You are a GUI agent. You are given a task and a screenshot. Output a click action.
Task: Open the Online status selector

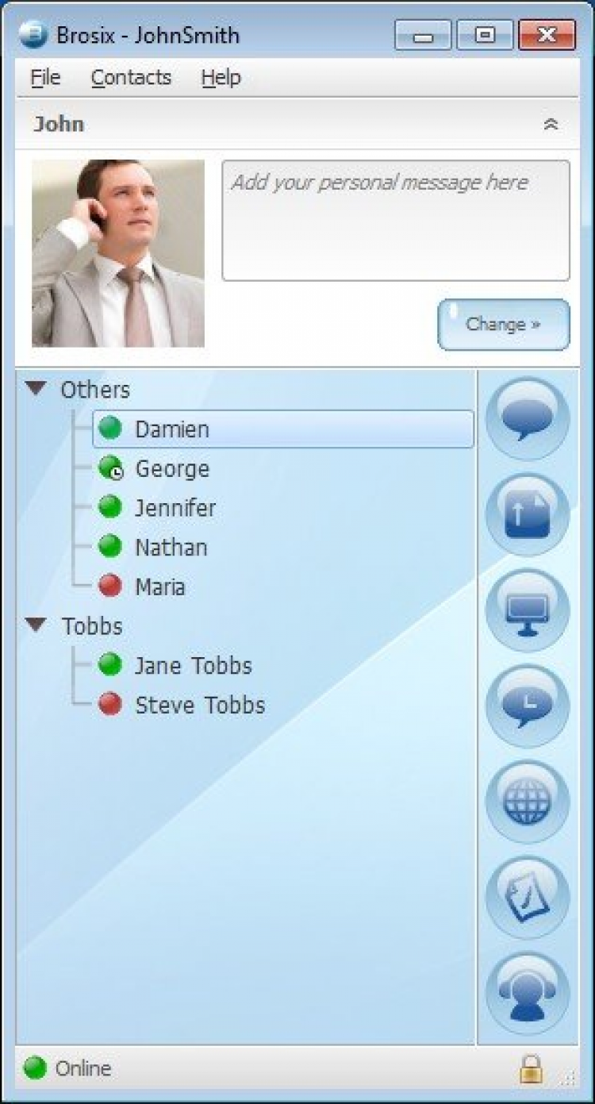point(67,1068)
